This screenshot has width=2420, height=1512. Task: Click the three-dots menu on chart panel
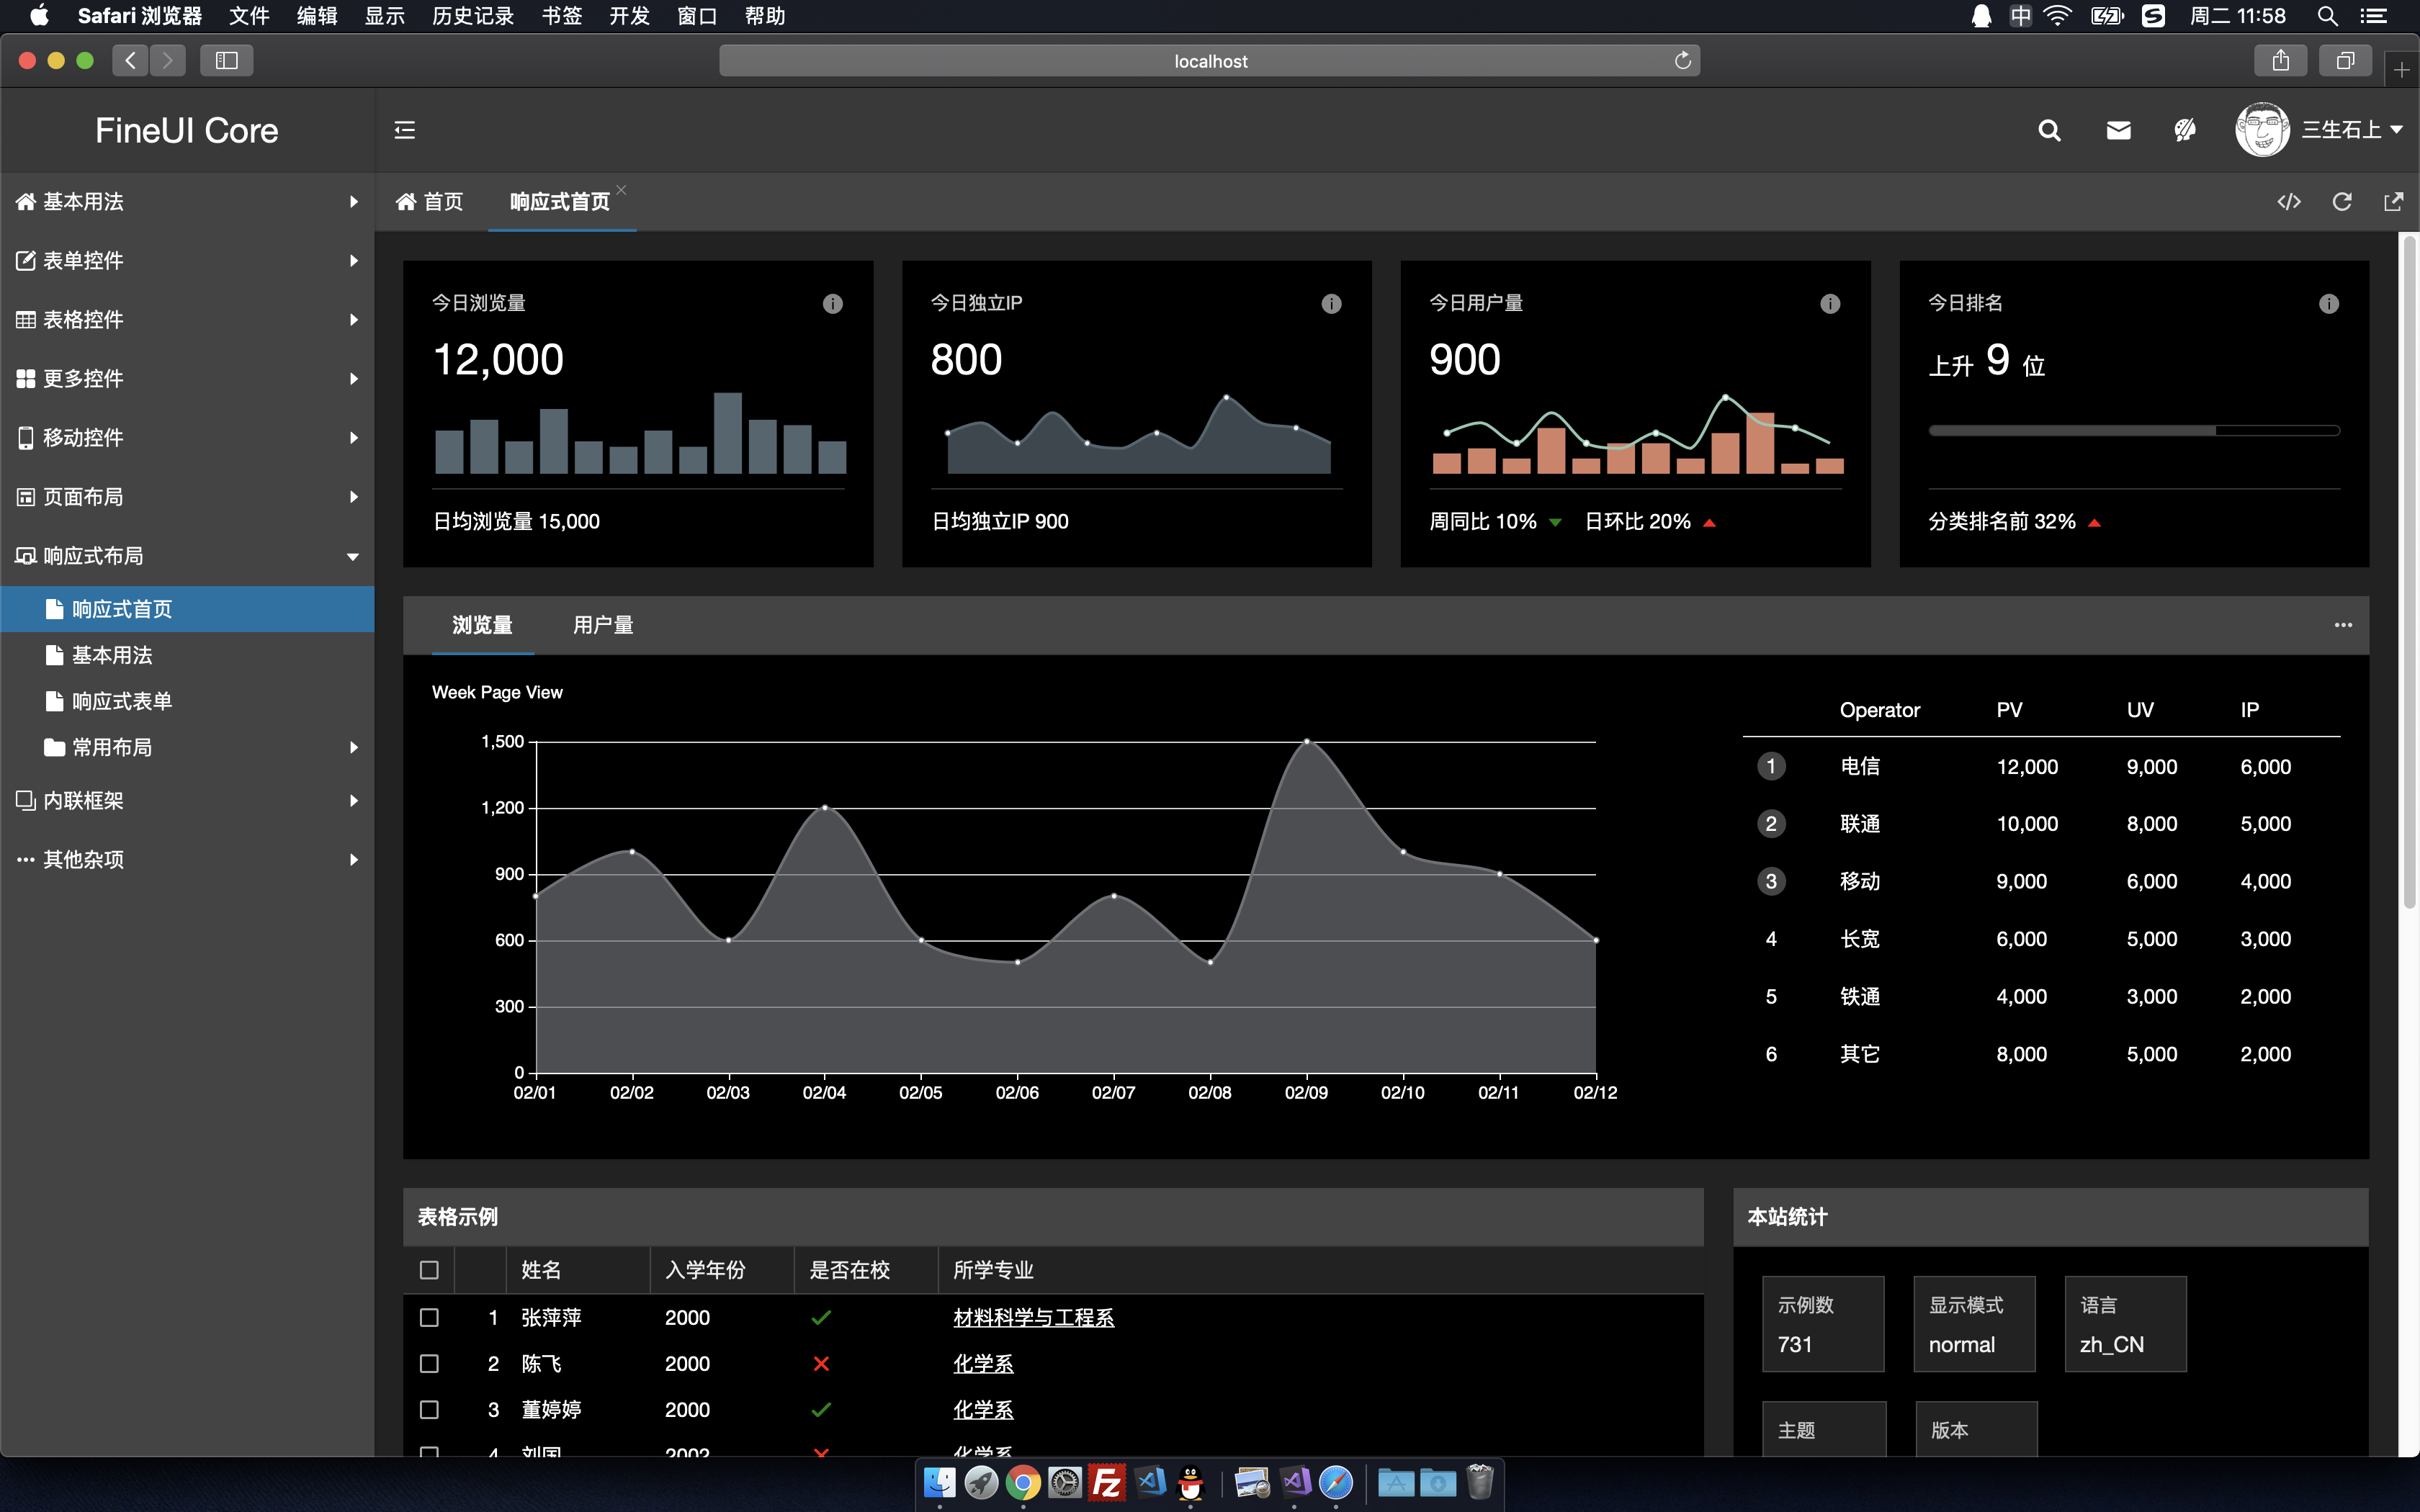coord(2343,625)
